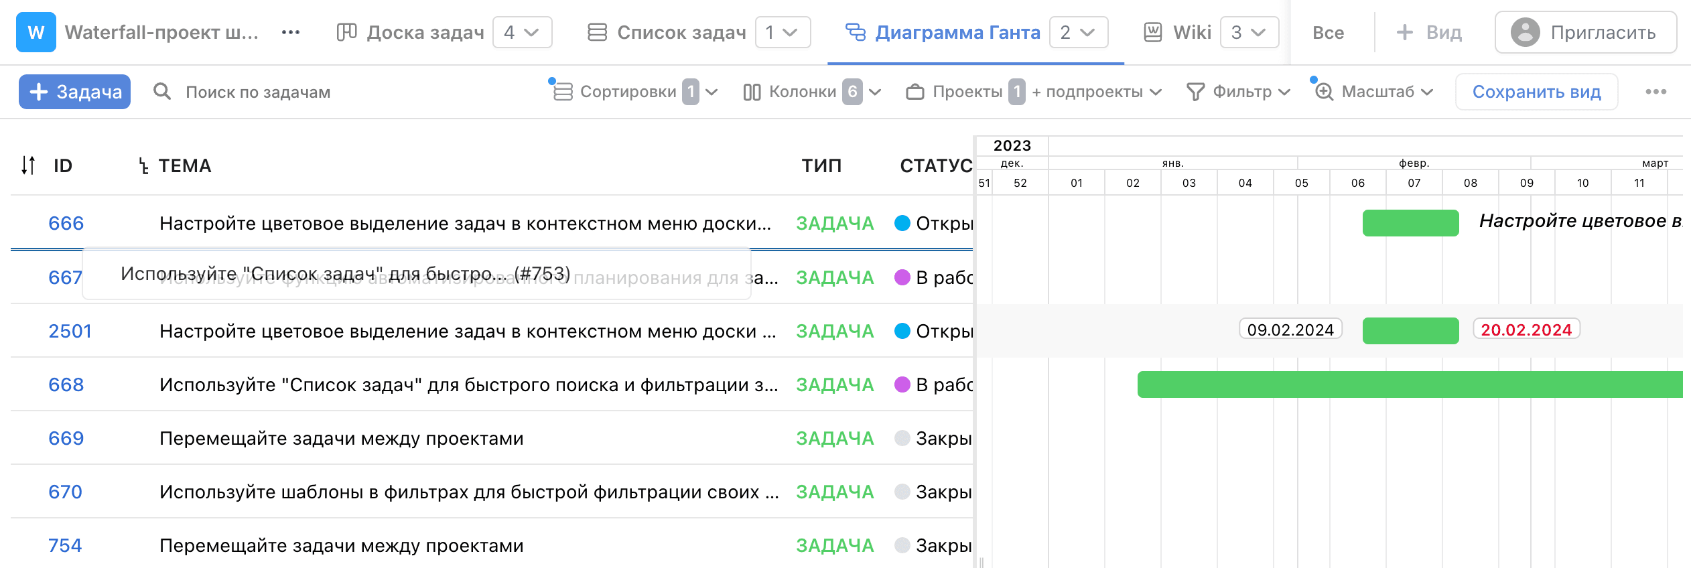Click the avatar icon in Пригласить

[1526, 32]
